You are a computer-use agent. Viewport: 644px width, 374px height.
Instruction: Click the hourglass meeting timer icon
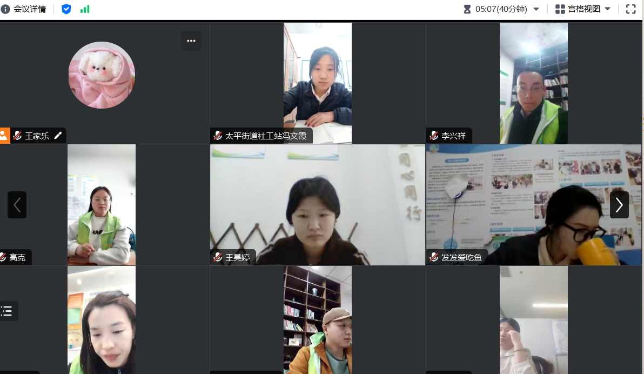tap(467, 9)
